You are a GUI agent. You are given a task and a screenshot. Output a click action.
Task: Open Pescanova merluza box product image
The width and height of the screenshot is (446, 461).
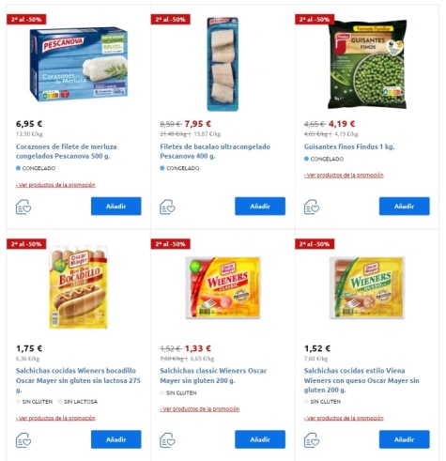[79, 64]
